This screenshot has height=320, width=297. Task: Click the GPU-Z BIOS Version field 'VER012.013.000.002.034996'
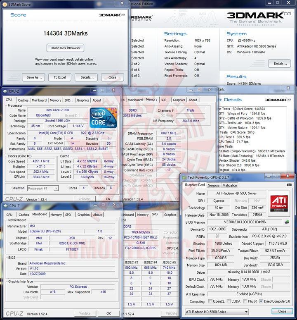[245, 222]
